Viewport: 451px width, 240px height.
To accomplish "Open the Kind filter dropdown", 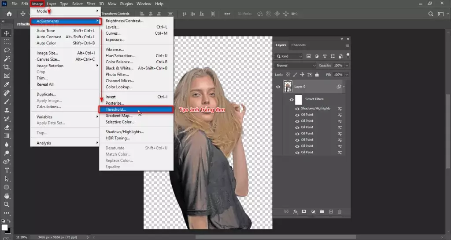I will [x=288, y=56].
